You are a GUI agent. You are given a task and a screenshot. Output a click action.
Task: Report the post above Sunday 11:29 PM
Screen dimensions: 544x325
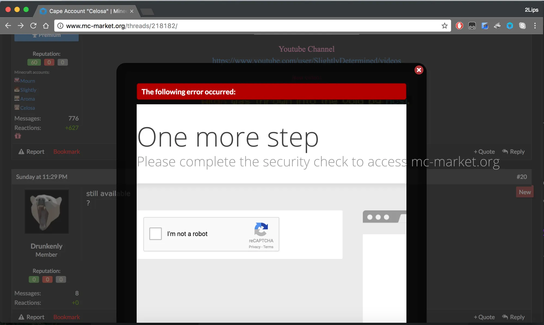tap(31, 151)
